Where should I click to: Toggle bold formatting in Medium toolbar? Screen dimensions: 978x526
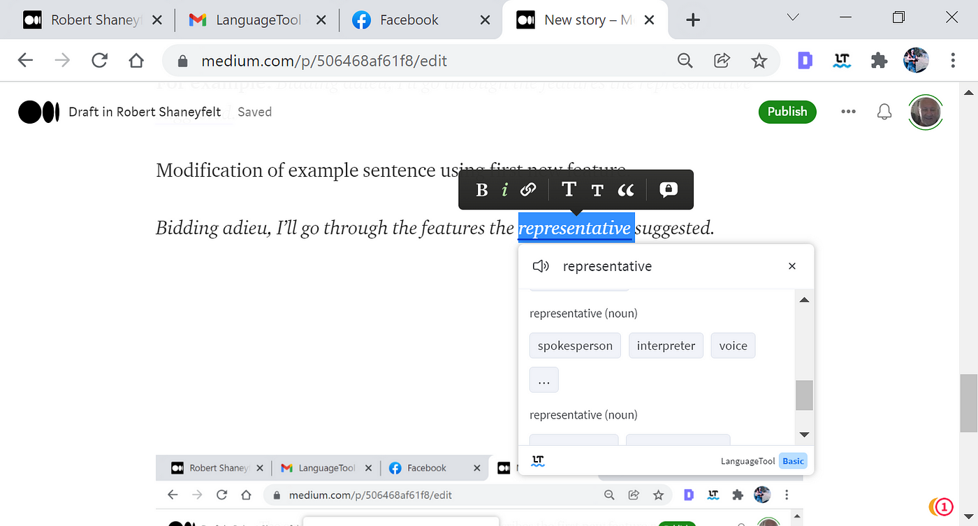click(x=482, y=190)
